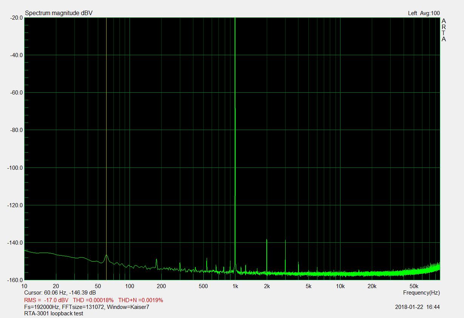Click the "RMS = -17.0 dBV" value
The height and width of the screenshot is (318, 464).
click(46, 300)
